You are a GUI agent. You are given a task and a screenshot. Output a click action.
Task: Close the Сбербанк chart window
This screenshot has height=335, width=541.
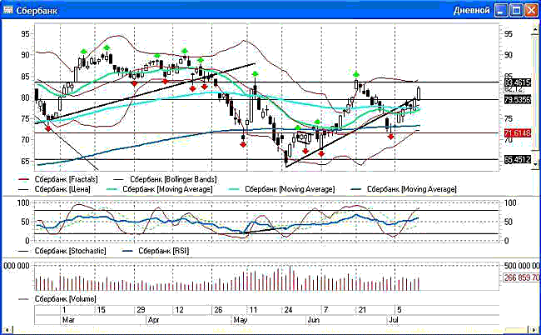(531, 10)
